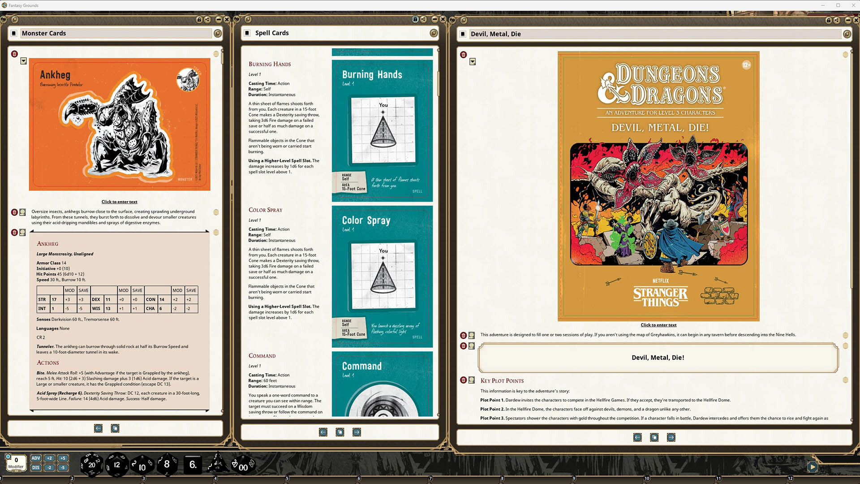Roll the percentile d00 die
Screen dimensions: 860x484
[243, 467]
